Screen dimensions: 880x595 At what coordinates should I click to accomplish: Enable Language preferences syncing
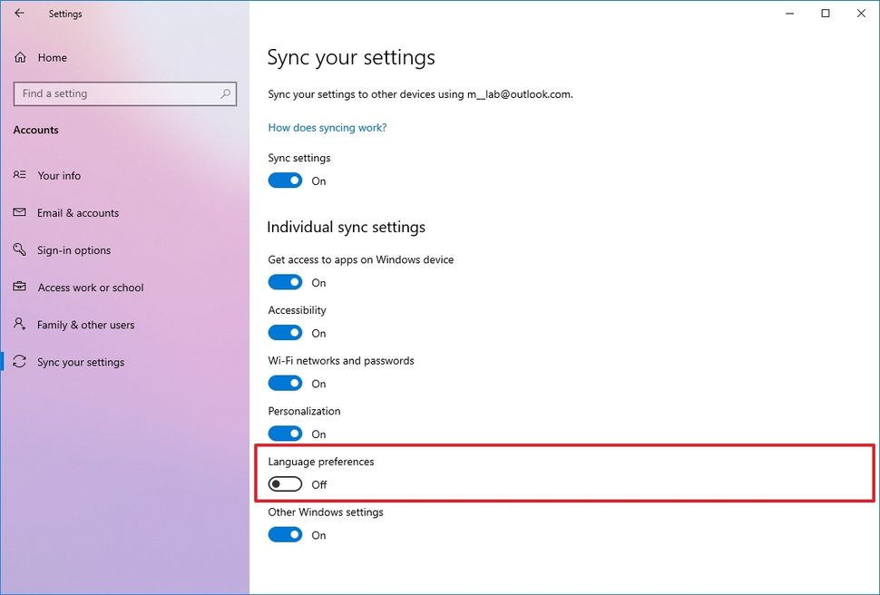(285, 483)
